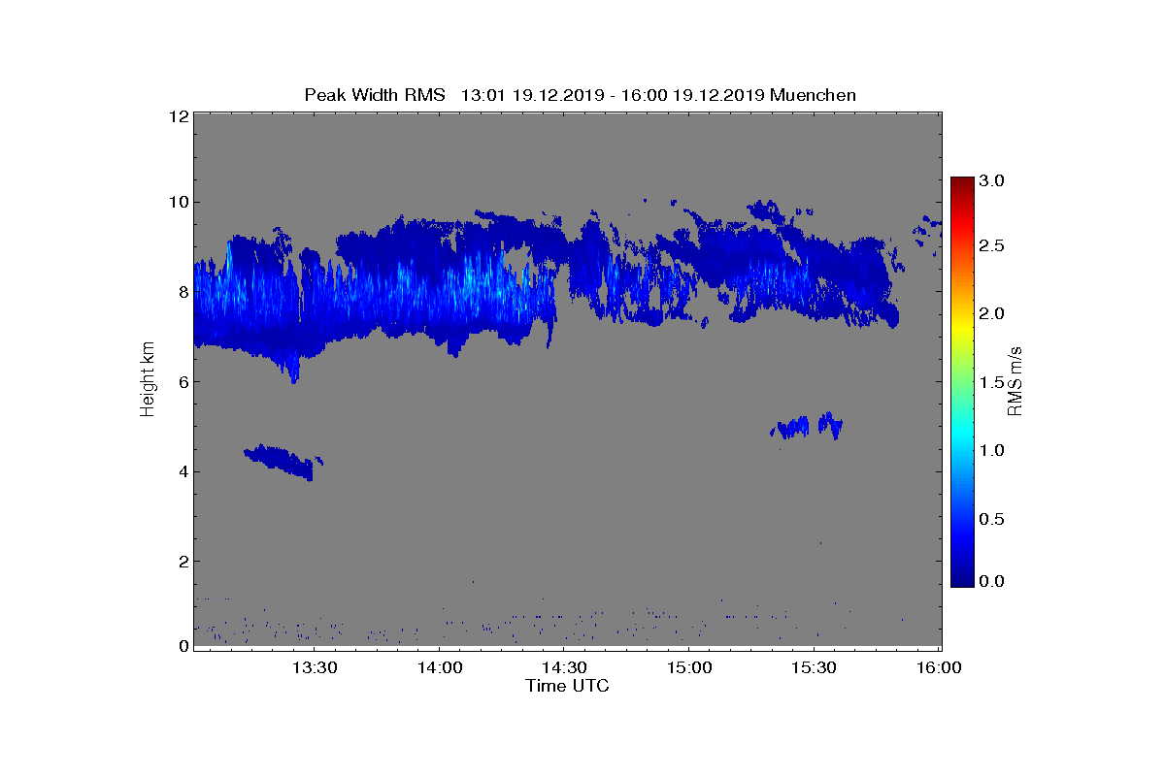Click the 0.0 colorbar value

[x=991, y=580]
